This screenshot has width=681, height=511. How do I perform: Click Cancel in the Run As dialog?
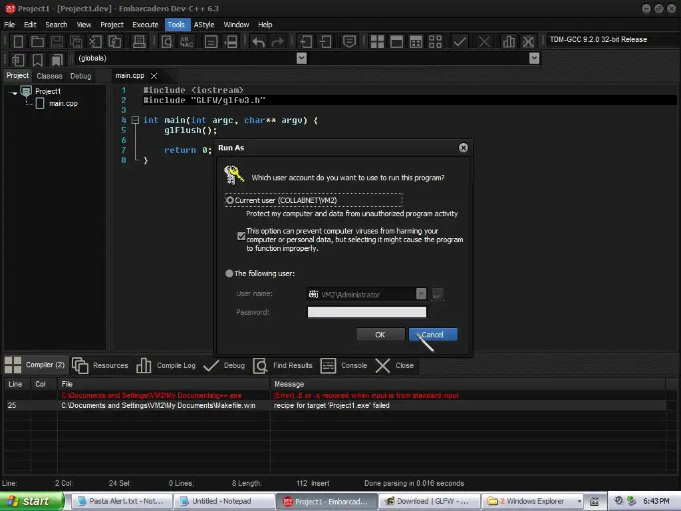432,335
